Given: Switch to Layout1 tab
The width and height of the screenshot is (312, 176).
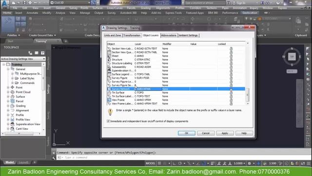Looking at the screenshot, I should (x=23, y=162).
